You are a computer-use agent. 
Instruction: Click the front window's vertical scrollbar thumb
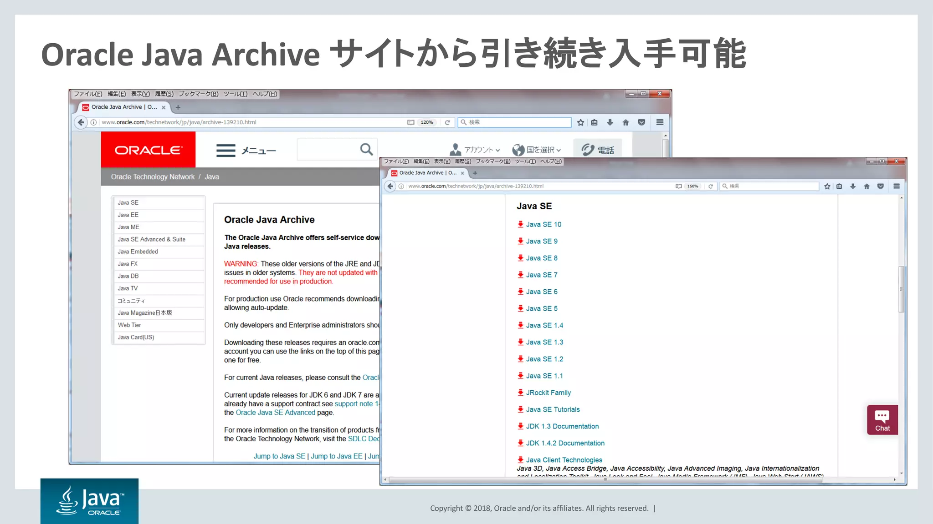901,289
